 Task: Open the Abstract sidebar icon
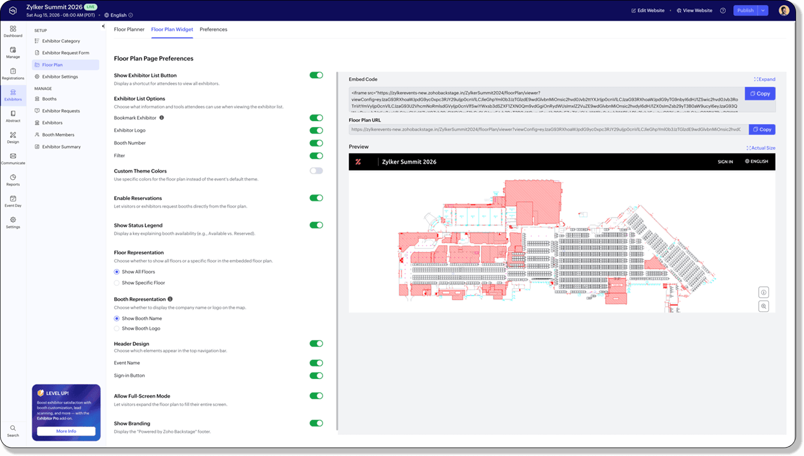(x=13, y=116)
